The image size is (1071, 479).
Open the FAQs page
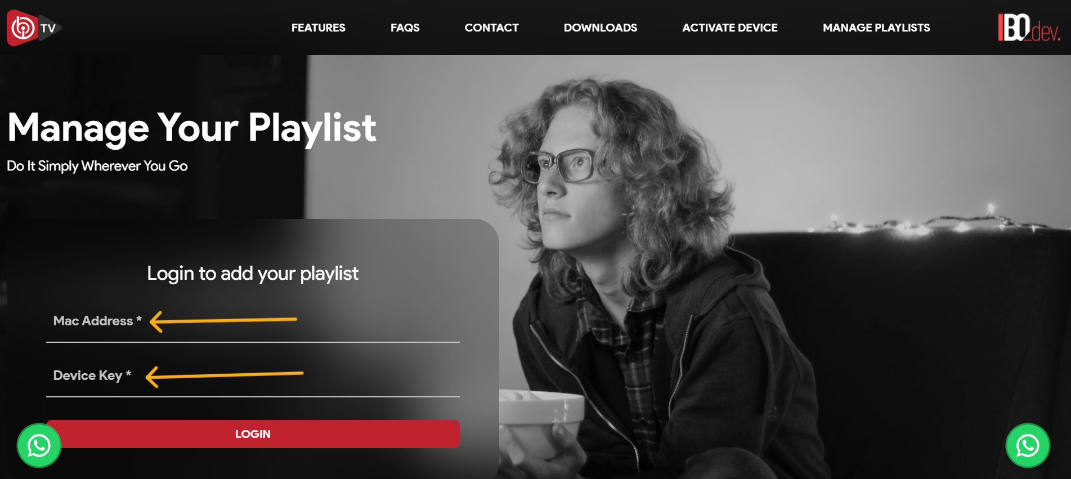405,28
